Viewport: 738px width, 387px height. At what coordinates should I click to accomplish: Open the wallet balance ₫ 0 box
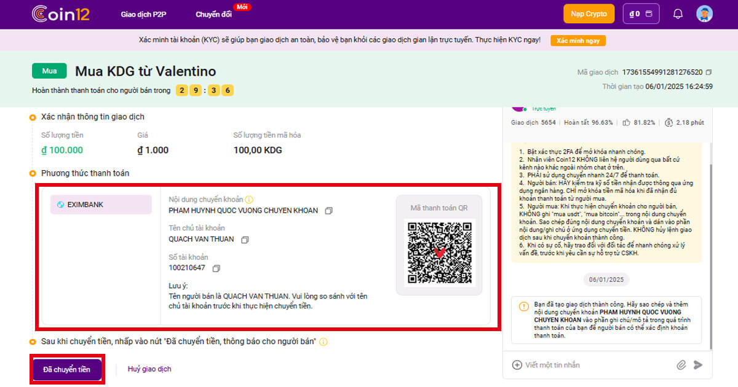[x=641, y=14]
